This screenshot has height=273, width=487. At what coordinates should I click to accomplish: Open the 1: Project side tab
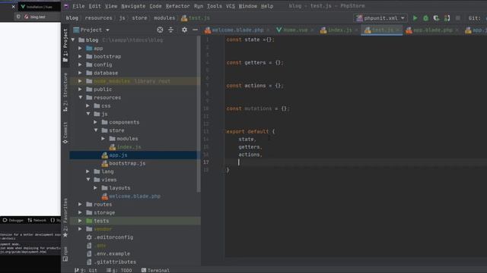[x=65, y=45]
